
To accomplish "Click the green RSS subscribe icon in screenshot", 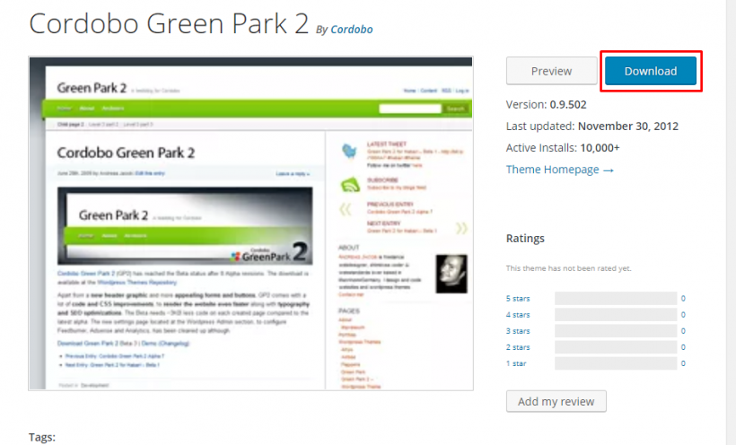I will 350,185.
